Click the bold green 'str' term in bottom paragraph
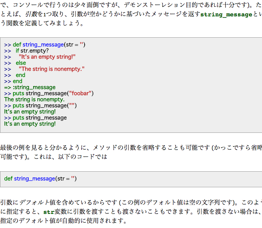The width and height of the screenshot is (262, 228). 49,212
